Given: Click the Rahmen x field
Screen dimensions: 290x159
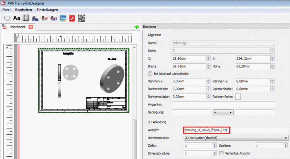Looking at the screenshot, I should (x=189, y=81).
